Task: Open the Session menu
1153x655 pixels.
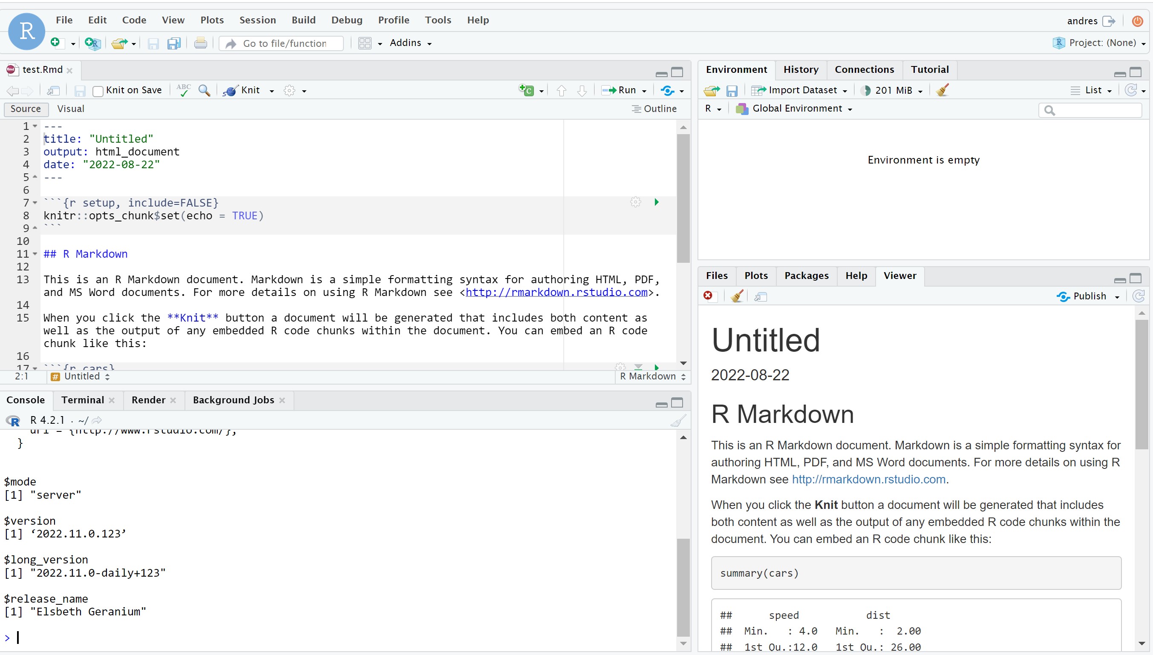Action: coord(257,20)
